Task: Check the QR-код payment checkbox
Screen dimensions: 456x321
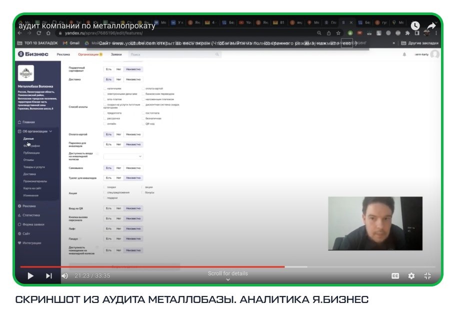Action: (x=143, y=124)
